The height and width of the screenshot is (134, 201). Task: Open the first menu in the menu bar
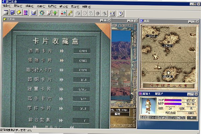(7, 6)
